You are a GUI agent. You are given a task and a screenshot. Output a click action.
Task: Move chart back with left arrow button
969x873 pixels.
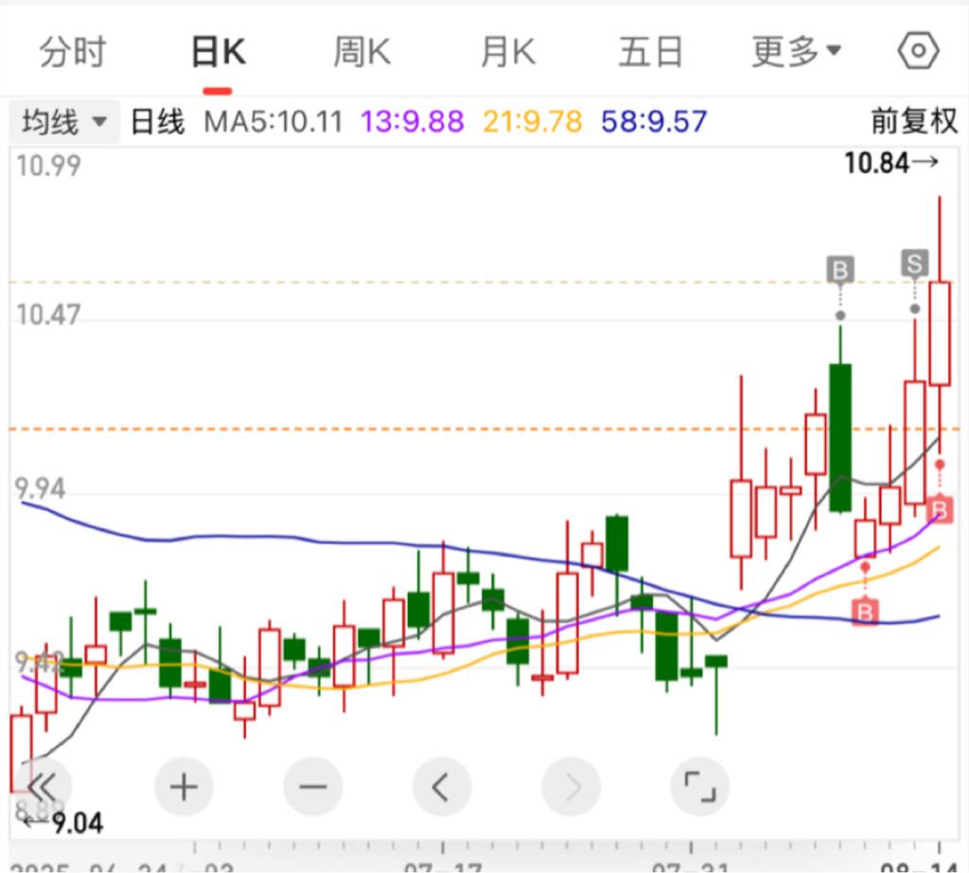click(442, 787)
